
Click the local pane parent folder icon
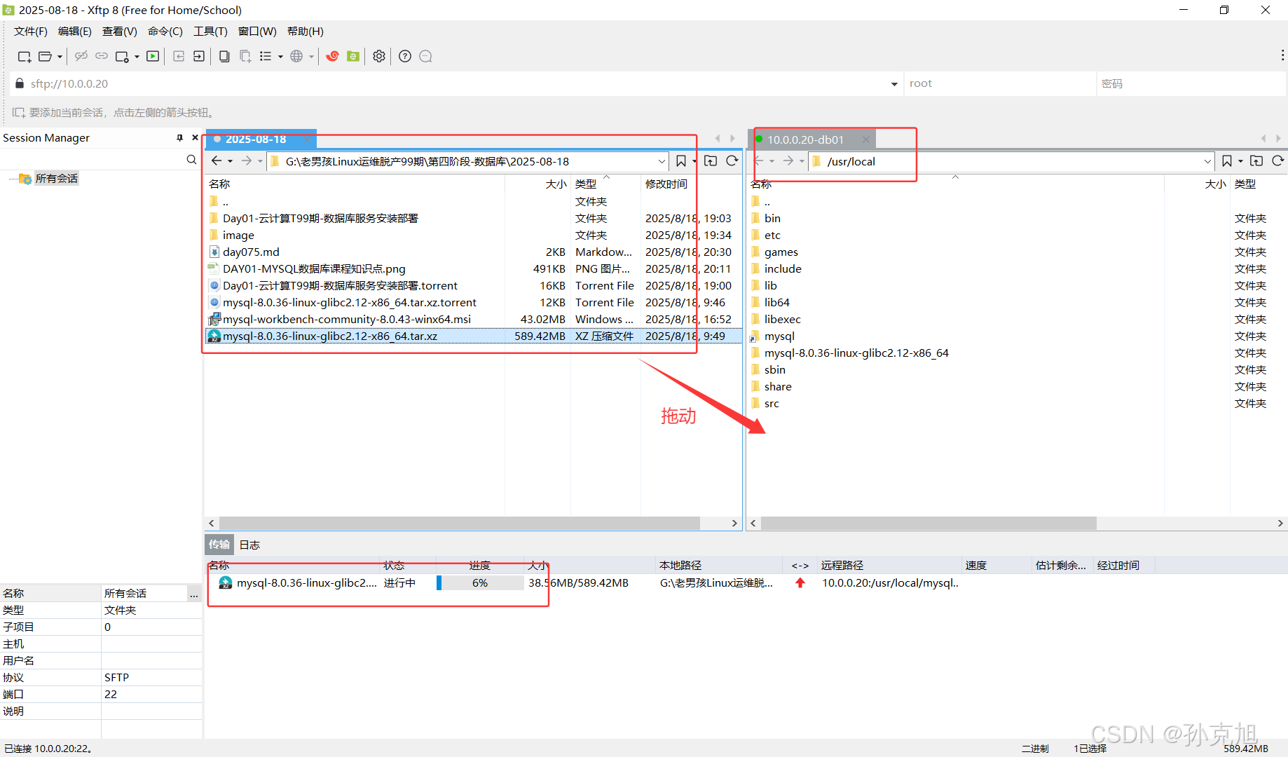pos(711,161)
